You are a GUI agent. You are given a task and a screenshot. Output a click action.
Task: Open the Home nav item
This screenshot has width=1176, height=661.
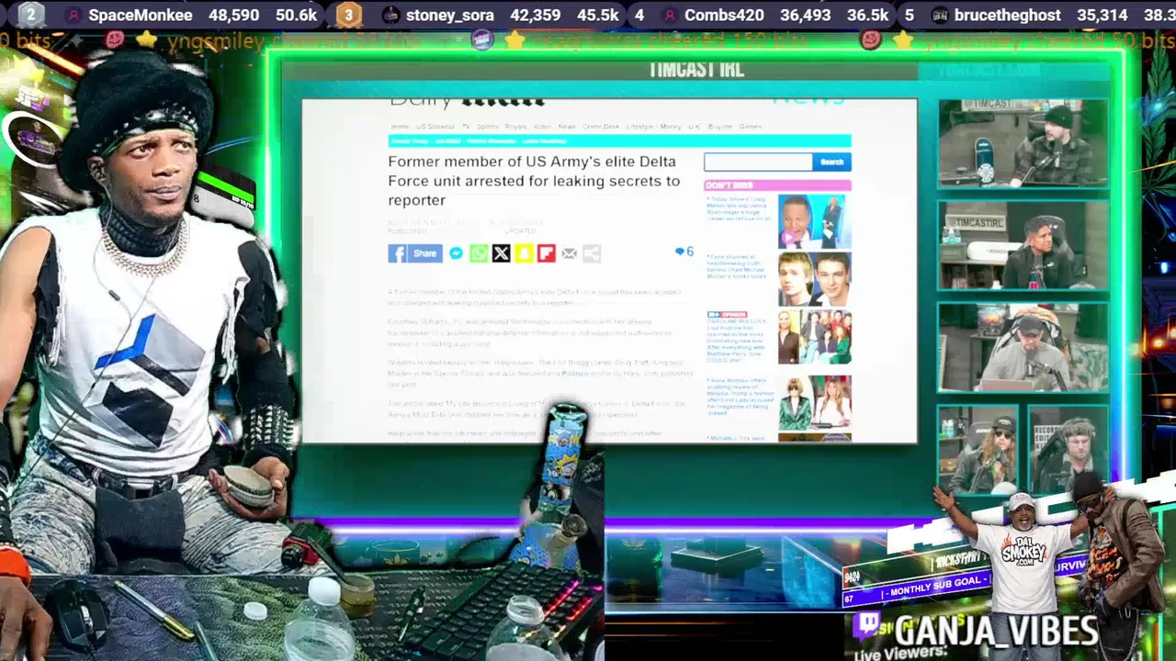[x=401, y=127]
